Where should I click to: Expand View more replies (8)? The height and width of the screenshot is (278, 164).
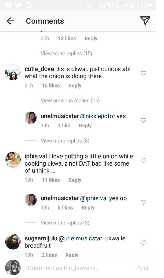(65, 141)
